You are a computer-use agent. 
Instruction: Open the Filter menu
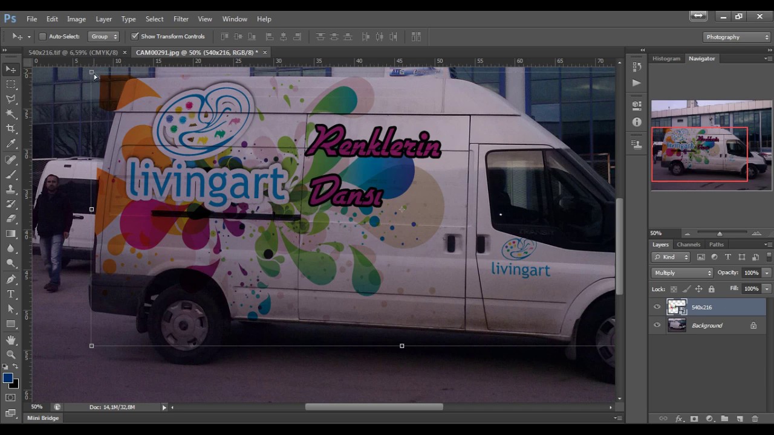[x=181, y=19]
